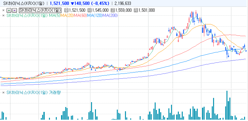Viewport: 248px width, 121px height.
Task: Click the 시 opening price badge
Action: click(89, 10)
